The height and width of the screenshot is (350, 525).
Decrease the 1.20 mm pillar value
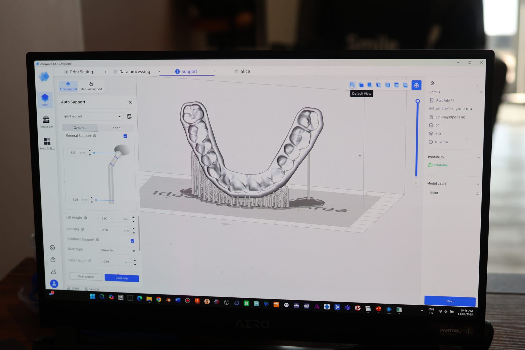point(92,202)
